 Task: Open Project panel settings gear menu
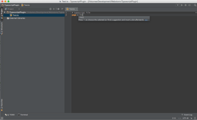(59, 9)
